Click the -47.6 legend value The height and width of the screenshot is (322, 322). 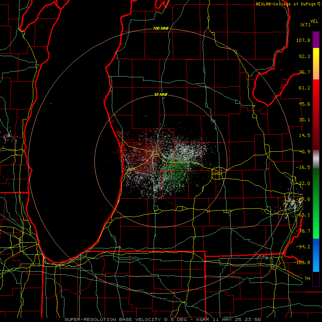[x=303, y=199]
